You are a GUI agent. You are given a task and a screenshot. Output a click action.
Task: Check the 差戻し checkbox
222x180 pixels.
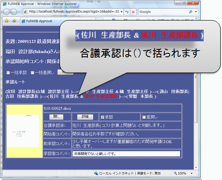[144, 117]
